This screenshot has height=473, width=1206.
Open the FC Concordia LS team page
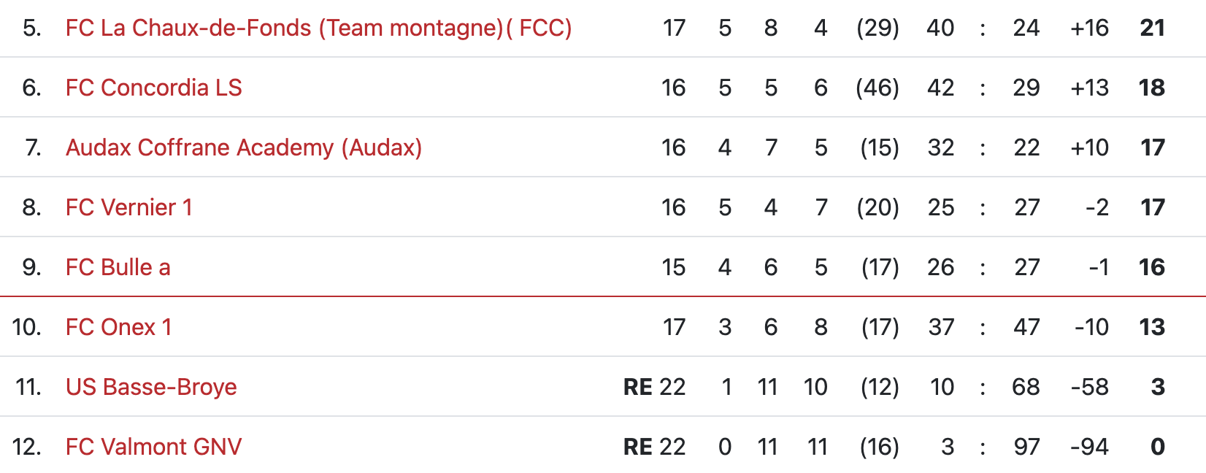coord(153,88)
